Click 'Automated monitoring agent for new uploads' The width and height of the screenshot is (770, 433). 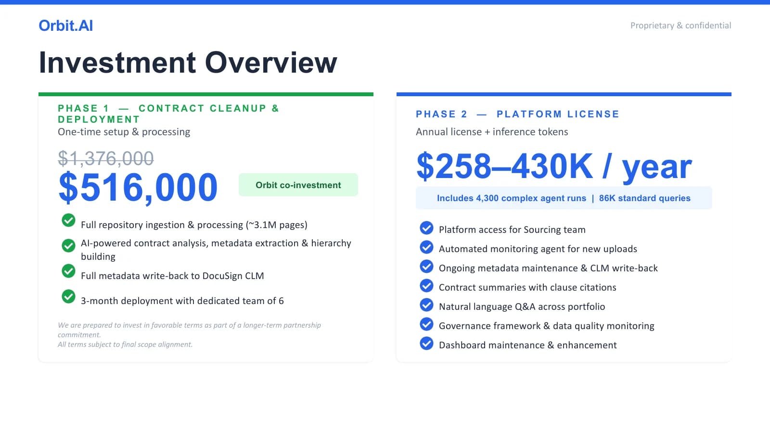click(x=538, y=249)
